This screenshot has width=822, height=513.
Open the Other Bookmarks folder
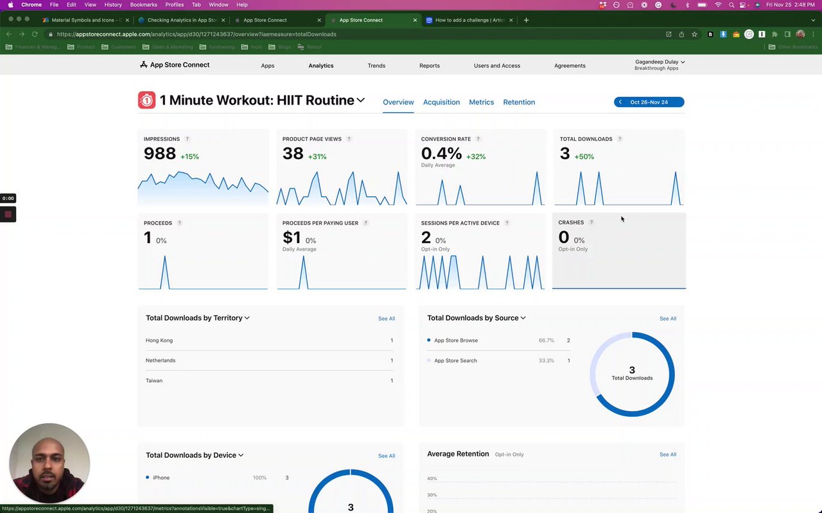(793, 47)
